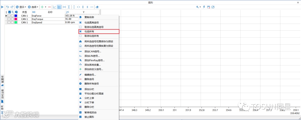
Task: Start the graph with the play icon
Action: point(2,7)
